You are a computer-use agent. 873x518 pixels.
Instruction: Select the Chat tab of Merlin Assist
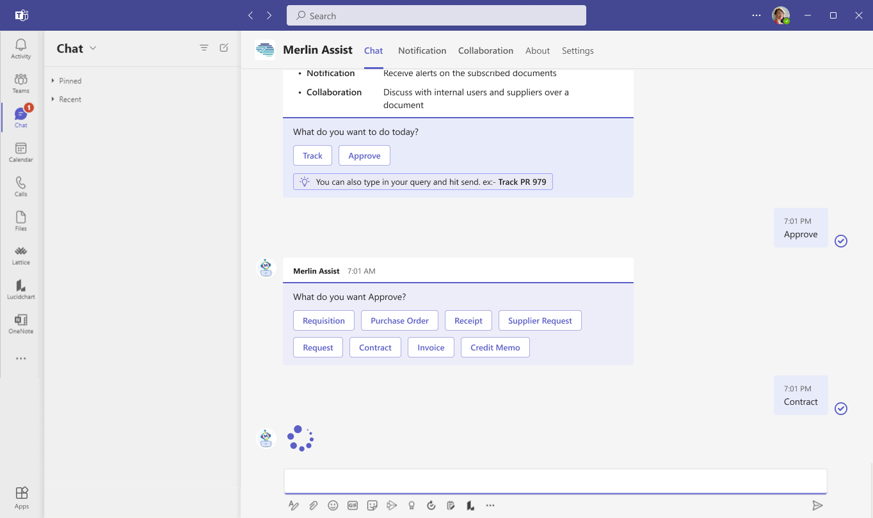pos(373,51)
